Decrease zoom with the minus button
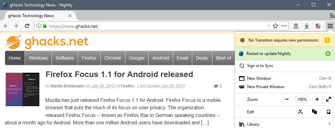Screen dimensions: 335x128 (x=287, y=99)
